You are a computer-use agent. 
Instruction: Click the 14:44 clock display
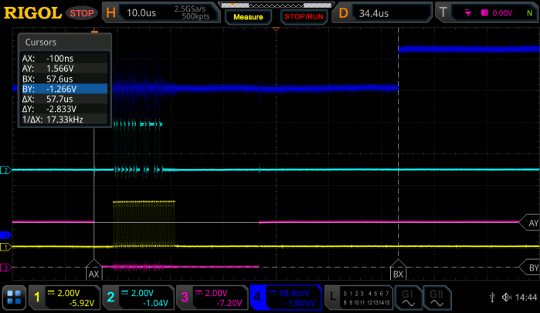pyautogui.click(x=526, y=297)
